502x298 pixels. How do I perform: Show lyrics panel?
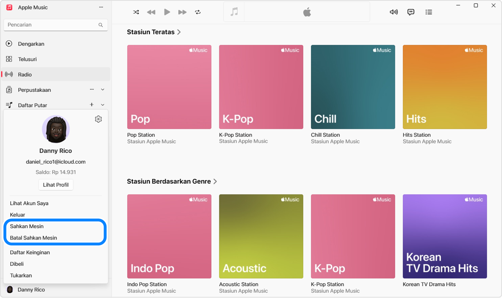click(x=411, y=12)
